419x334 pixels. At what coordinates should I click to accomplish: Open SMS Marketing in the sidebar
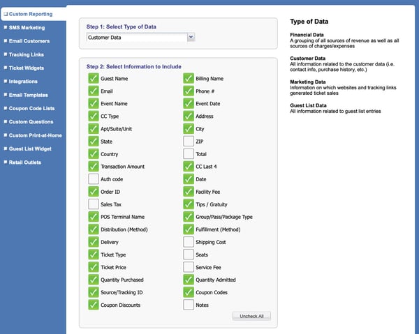point(27,27)
